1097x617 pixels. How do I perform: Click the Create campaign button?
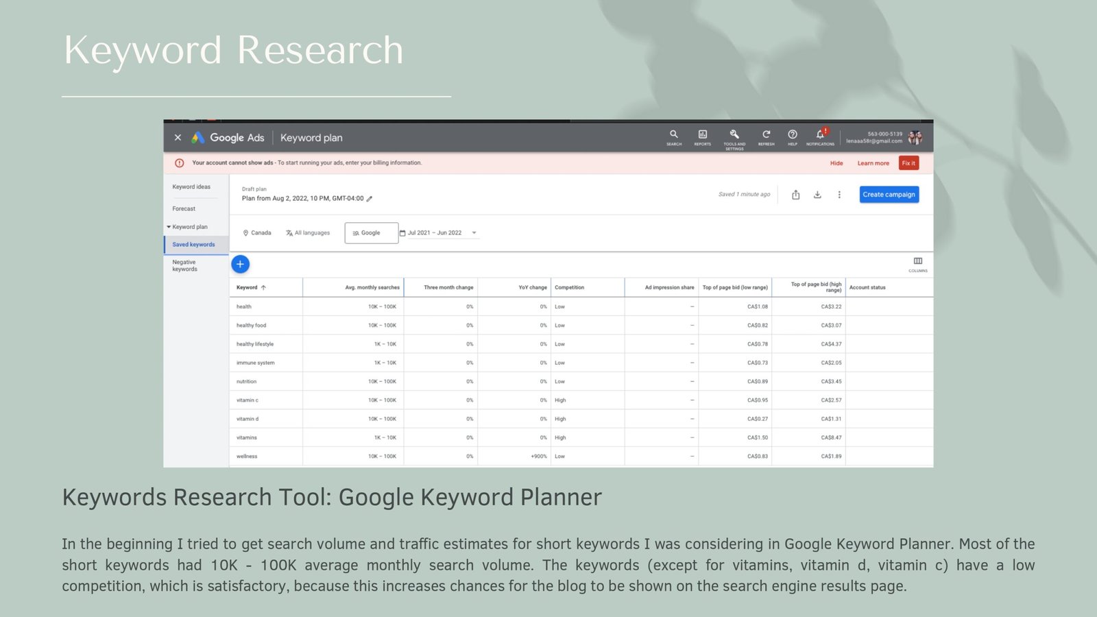click(889, 195)
